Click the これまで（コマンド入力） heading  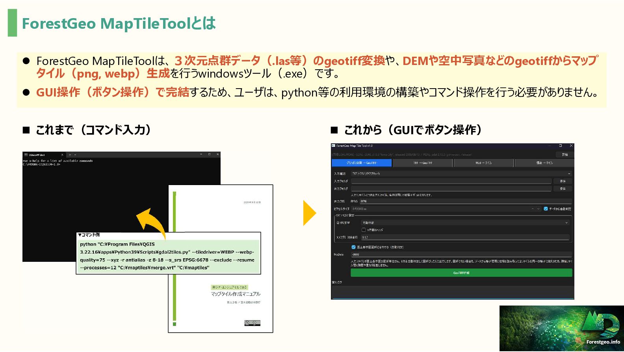pyautogui.click(x=93, y=130)
